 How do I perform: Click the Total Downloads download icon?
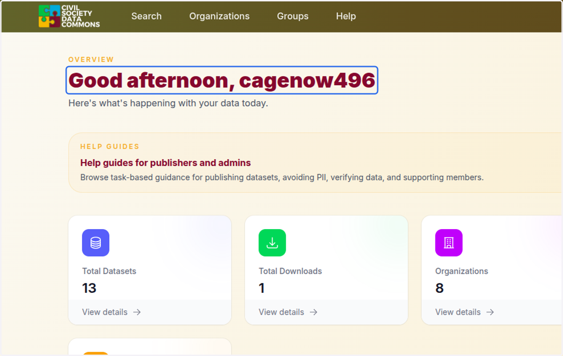coord(272,243)
